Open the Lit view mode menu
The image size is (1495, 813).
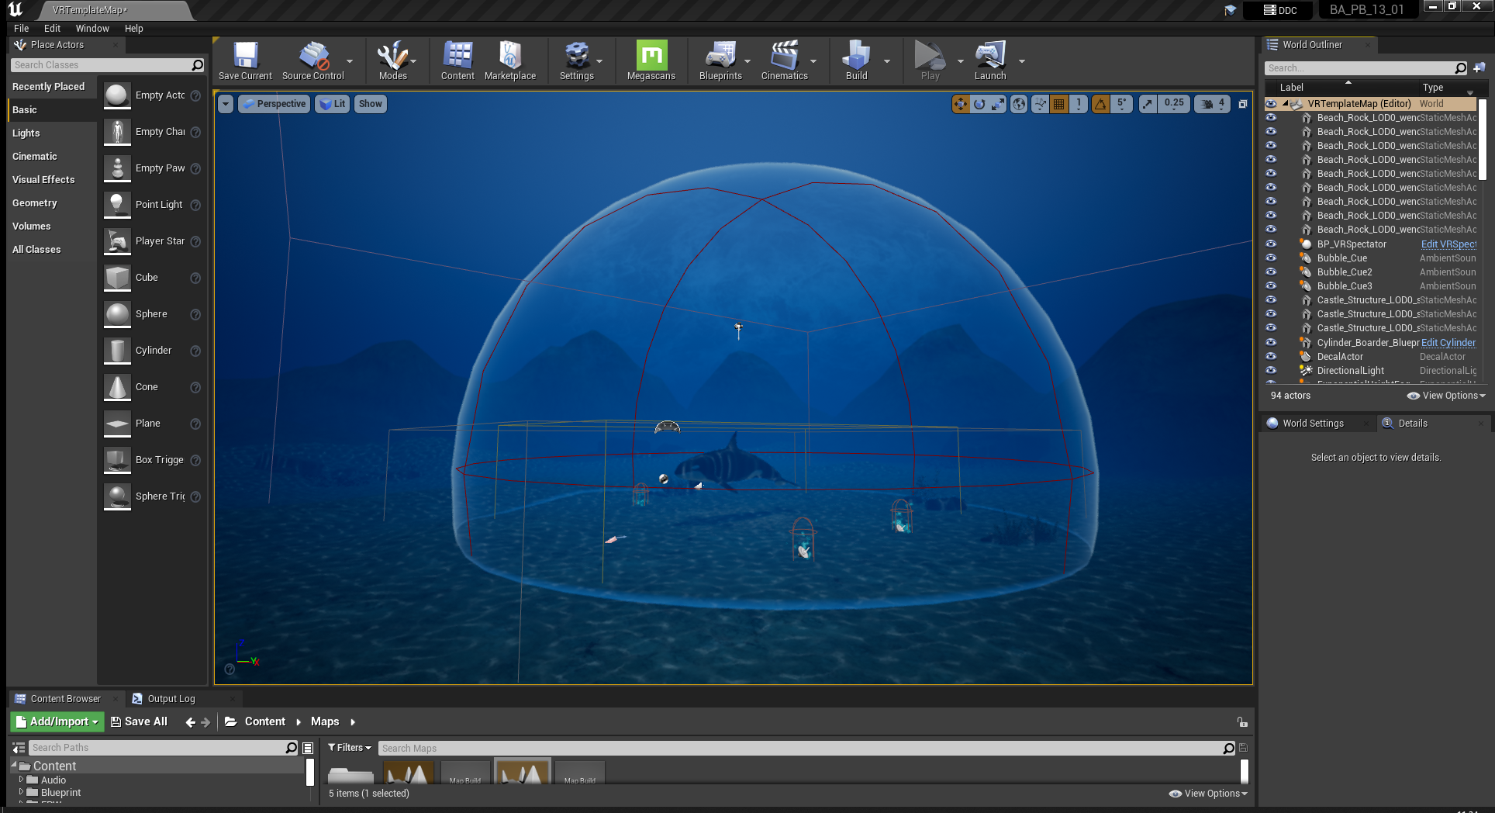[333, 104]
